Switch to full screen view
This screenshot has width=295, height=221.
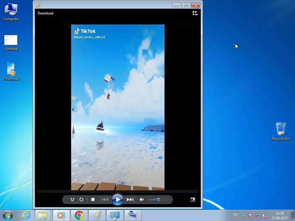[x=193, y=200]
